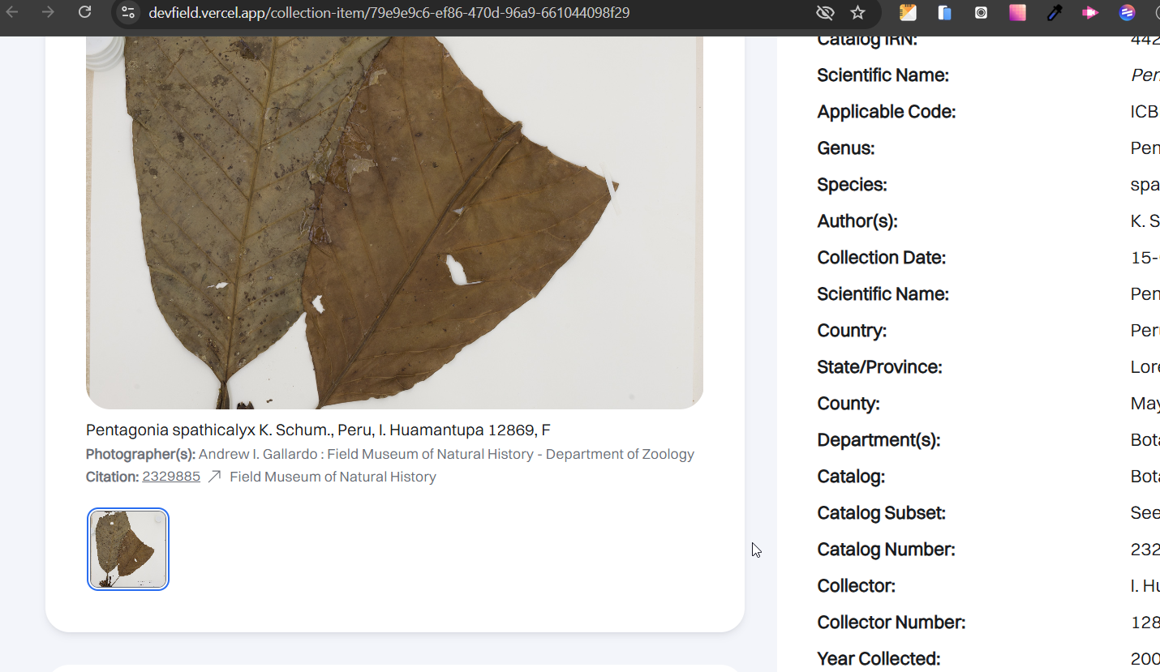Open site information icon in address bar

(127, 13)
